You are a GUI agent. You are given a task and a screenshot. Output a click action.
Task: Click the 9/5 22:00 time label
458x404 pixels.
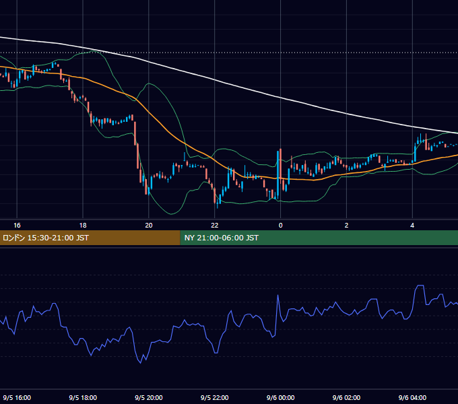215,397
